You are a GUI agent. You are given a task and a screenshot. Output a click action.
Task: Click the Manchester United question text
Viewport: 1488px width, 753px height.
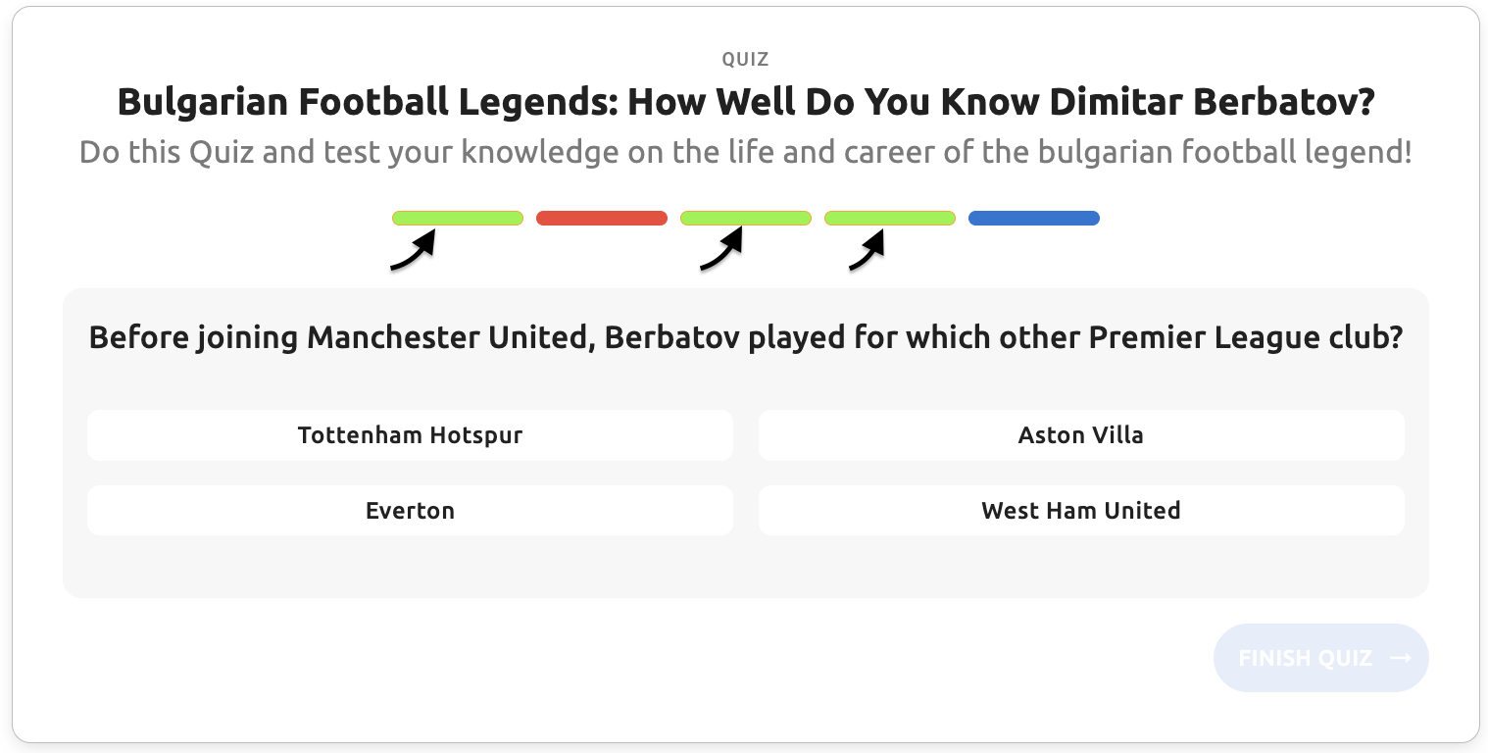[x=745, y=337]
